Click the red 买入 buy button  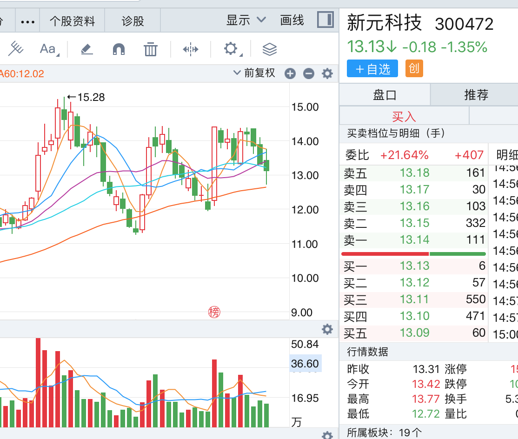pos(404,116)
